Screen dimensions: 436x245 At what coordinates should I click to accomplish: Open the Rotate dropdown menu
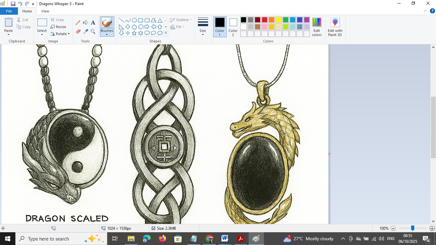coord(60,34)
